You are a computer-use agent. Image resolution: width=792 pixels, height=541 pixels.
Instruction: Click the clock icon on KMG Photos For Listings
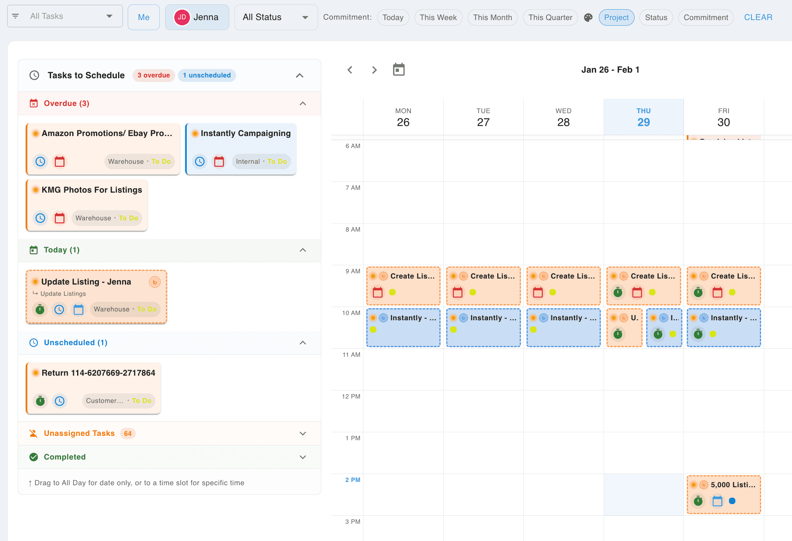(x=40, y=218)
